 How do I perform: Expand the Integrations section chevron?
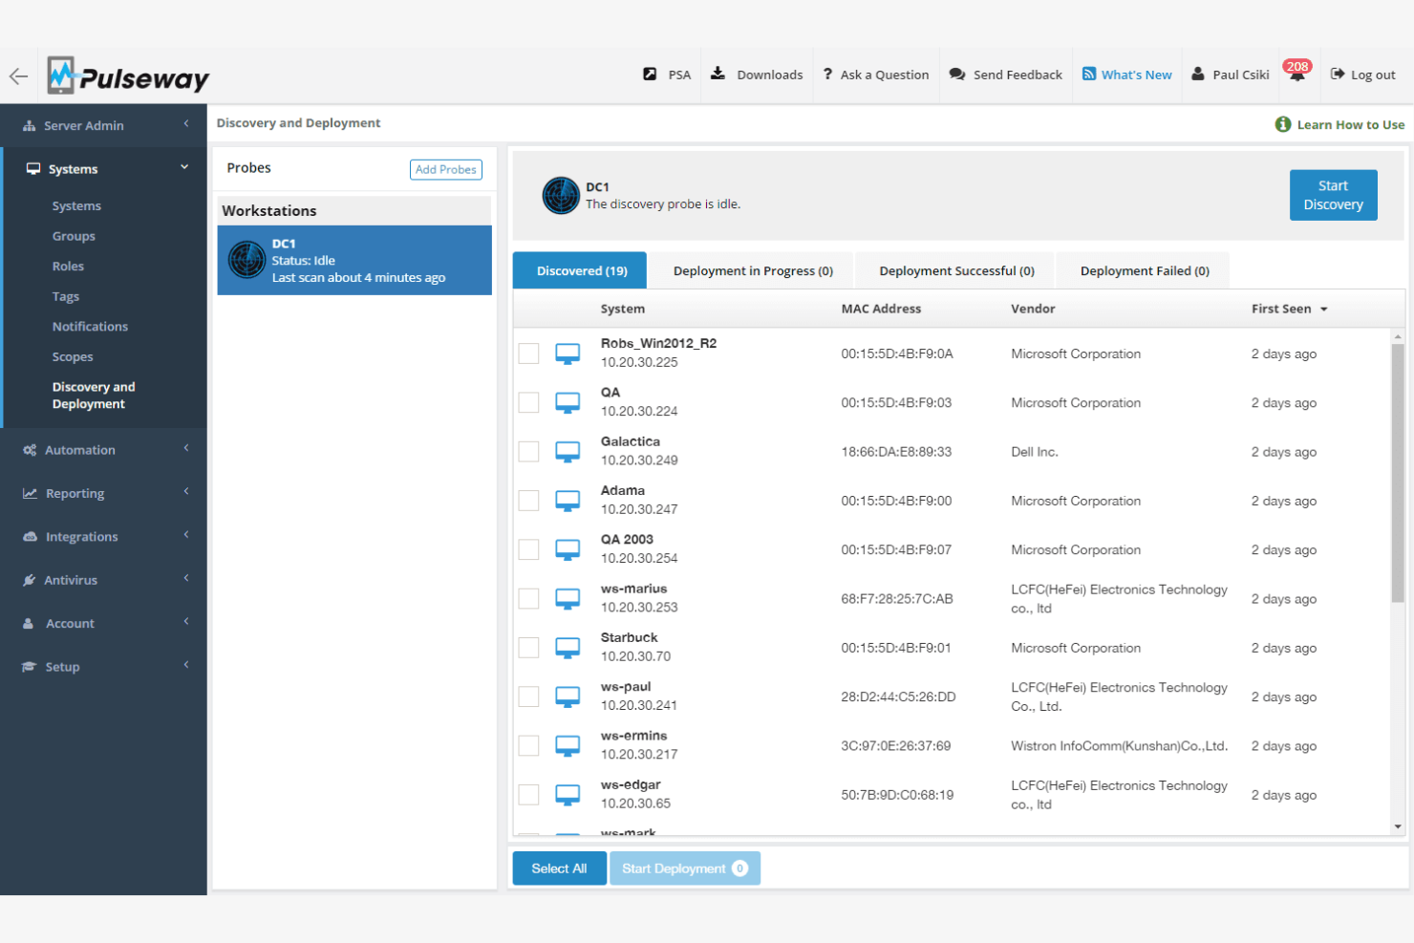186,535
